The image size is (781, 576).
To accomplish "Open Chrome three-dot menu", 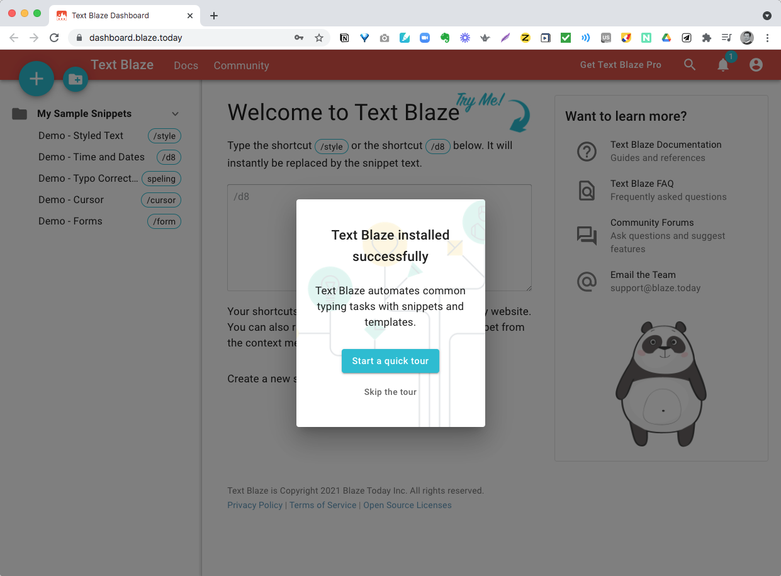I will (767, 38).
